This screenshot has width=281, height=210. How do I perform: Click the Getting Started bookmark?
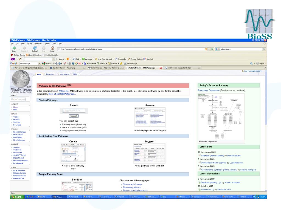pos(18,55)
